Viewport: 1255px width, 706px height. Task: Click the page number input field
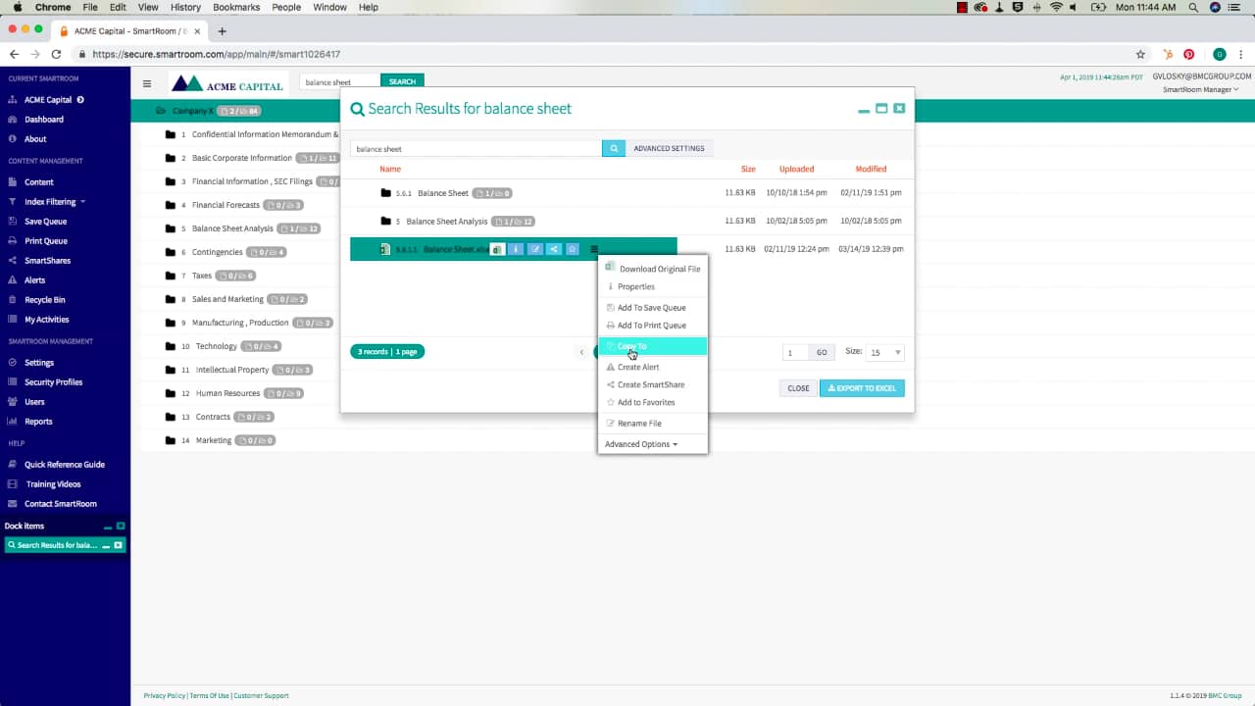(795, 352)
